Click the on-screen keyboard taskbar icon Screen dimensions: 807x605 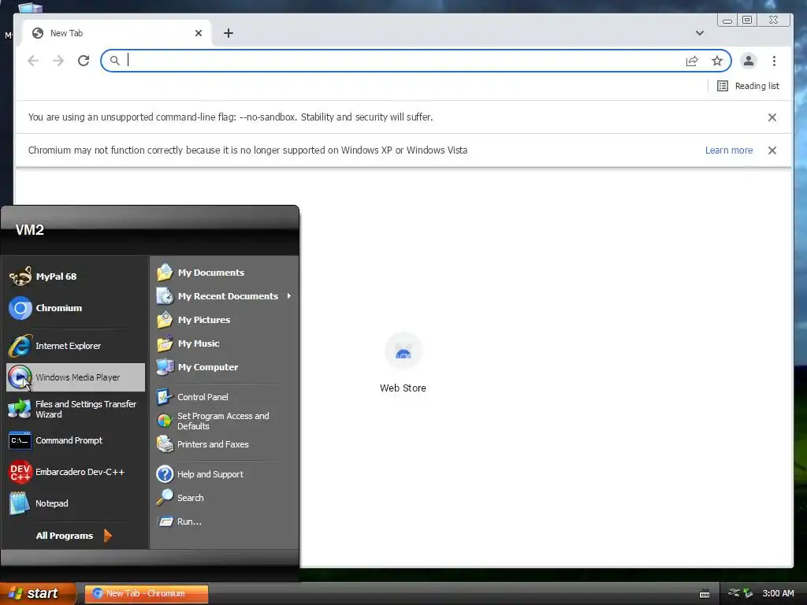click(705, 594)
